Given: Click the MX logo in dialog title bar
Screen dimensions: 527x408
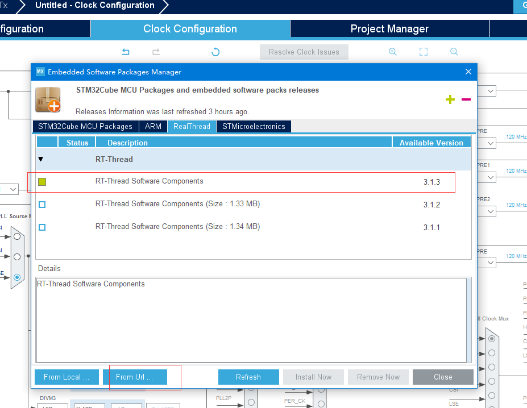Looking at the screenshot, I should [x=40, y=72].
